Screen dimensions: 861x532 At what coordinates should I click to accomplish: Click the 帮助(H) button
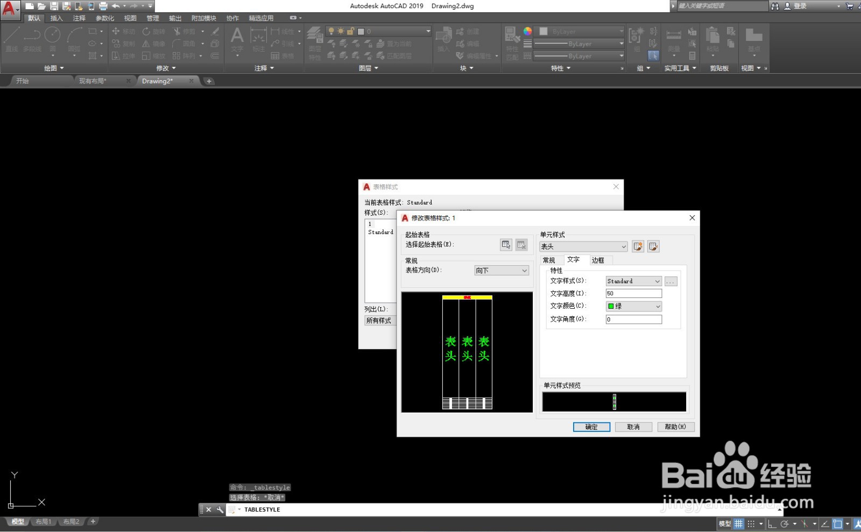click(x=675, y=427)
